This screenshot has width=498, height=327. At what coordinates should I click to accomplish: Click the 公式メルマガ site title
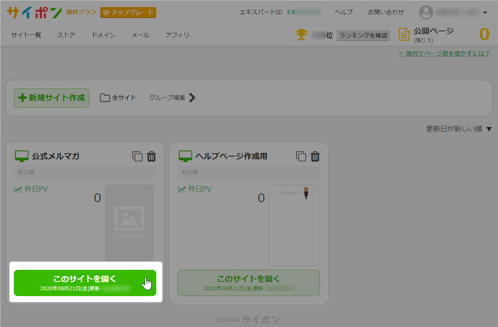tap(56, 156)
